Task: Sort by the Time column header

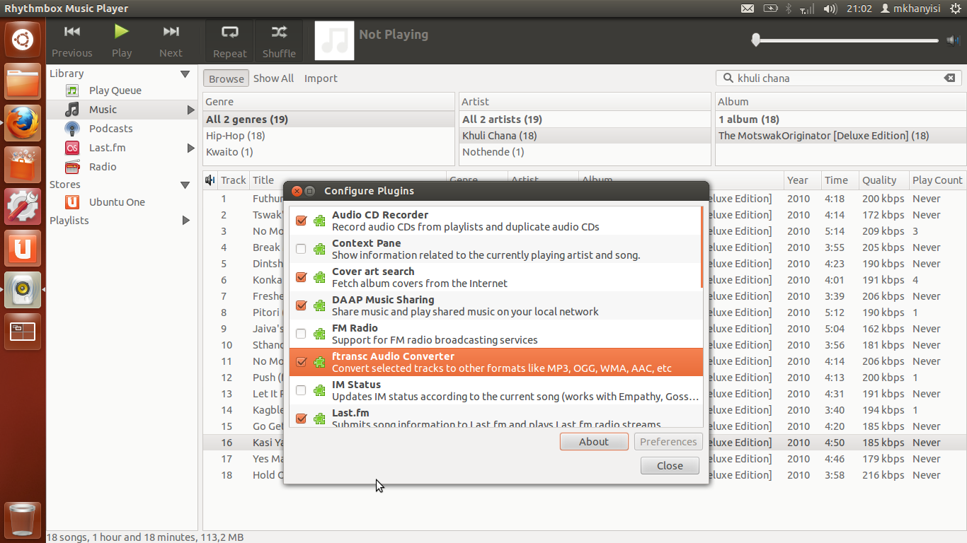Action: (x=839, y=180)
